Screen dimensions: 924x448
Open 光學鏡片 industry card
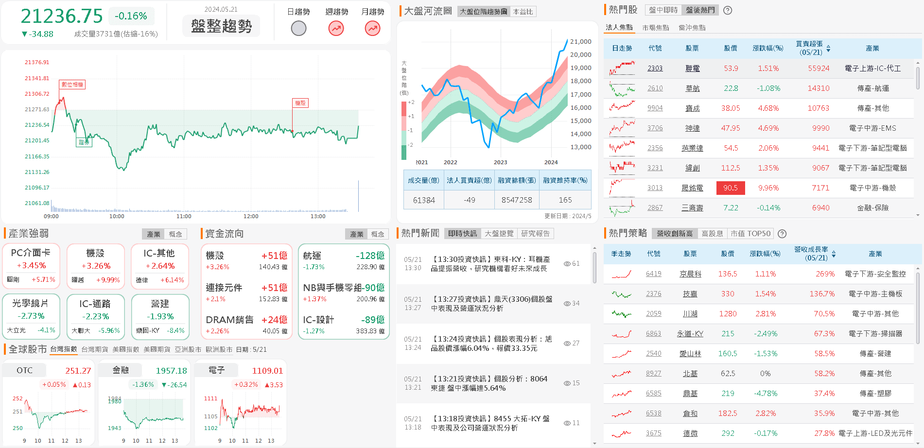31,317
